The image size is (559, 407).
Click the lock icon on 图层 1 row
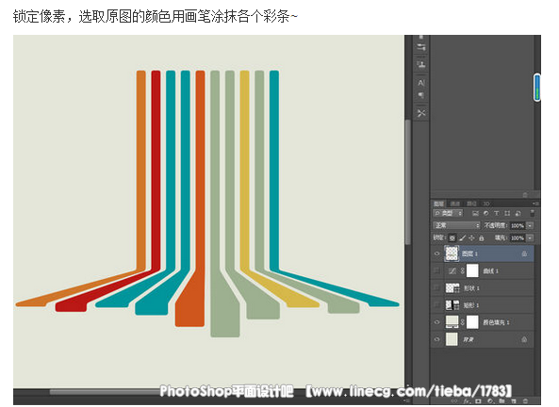pos(524,253)
